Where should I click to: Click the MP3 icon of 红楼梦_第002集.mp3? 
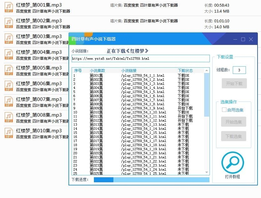click(9, 23)
